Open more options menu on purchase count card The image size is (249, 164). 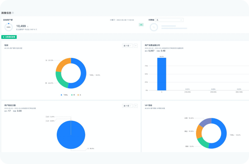coord(136,106)
